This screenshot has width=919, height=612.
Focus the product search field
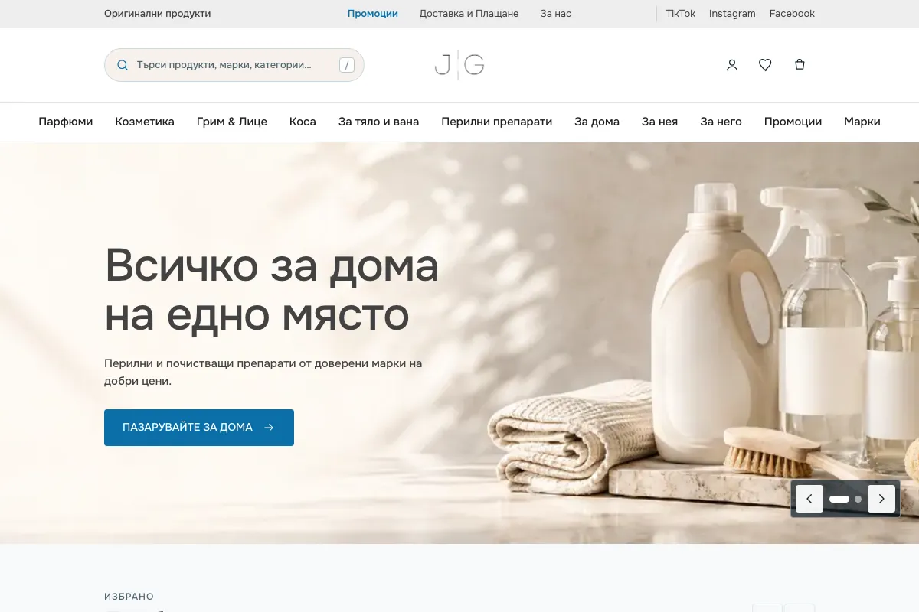[234, 65]
